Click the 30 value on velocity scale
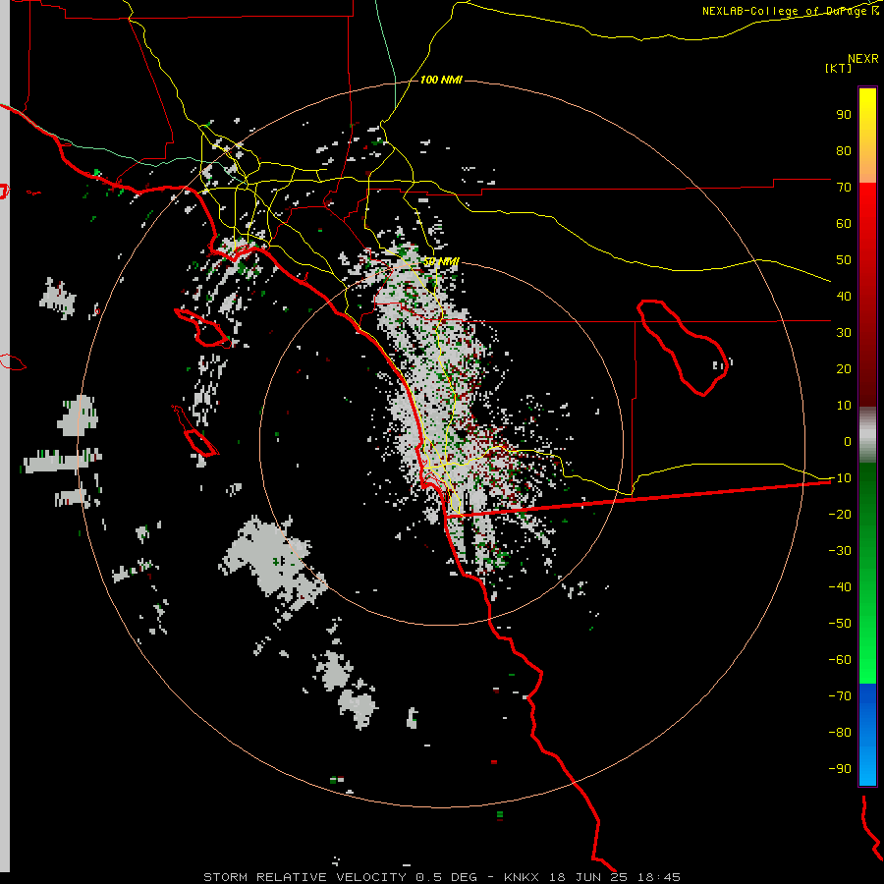Viewport: 884px width, 884px height. pos(844,333)
